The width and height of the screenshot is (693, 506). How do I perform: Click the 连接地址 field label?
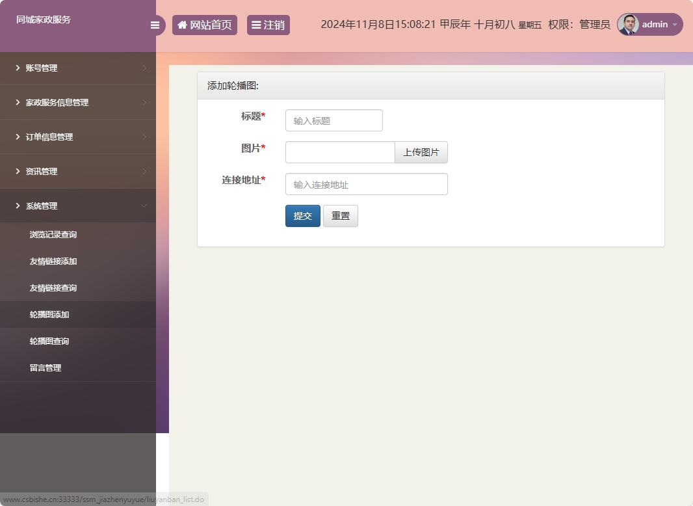(x=244, y=180)
